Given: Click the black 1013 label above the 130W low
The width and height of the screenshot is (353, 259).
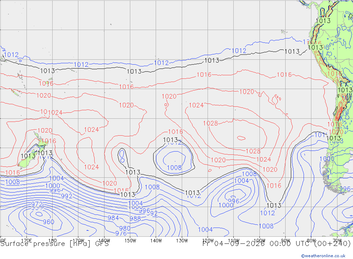Looking at the screenshot, I should click(170, 140).
